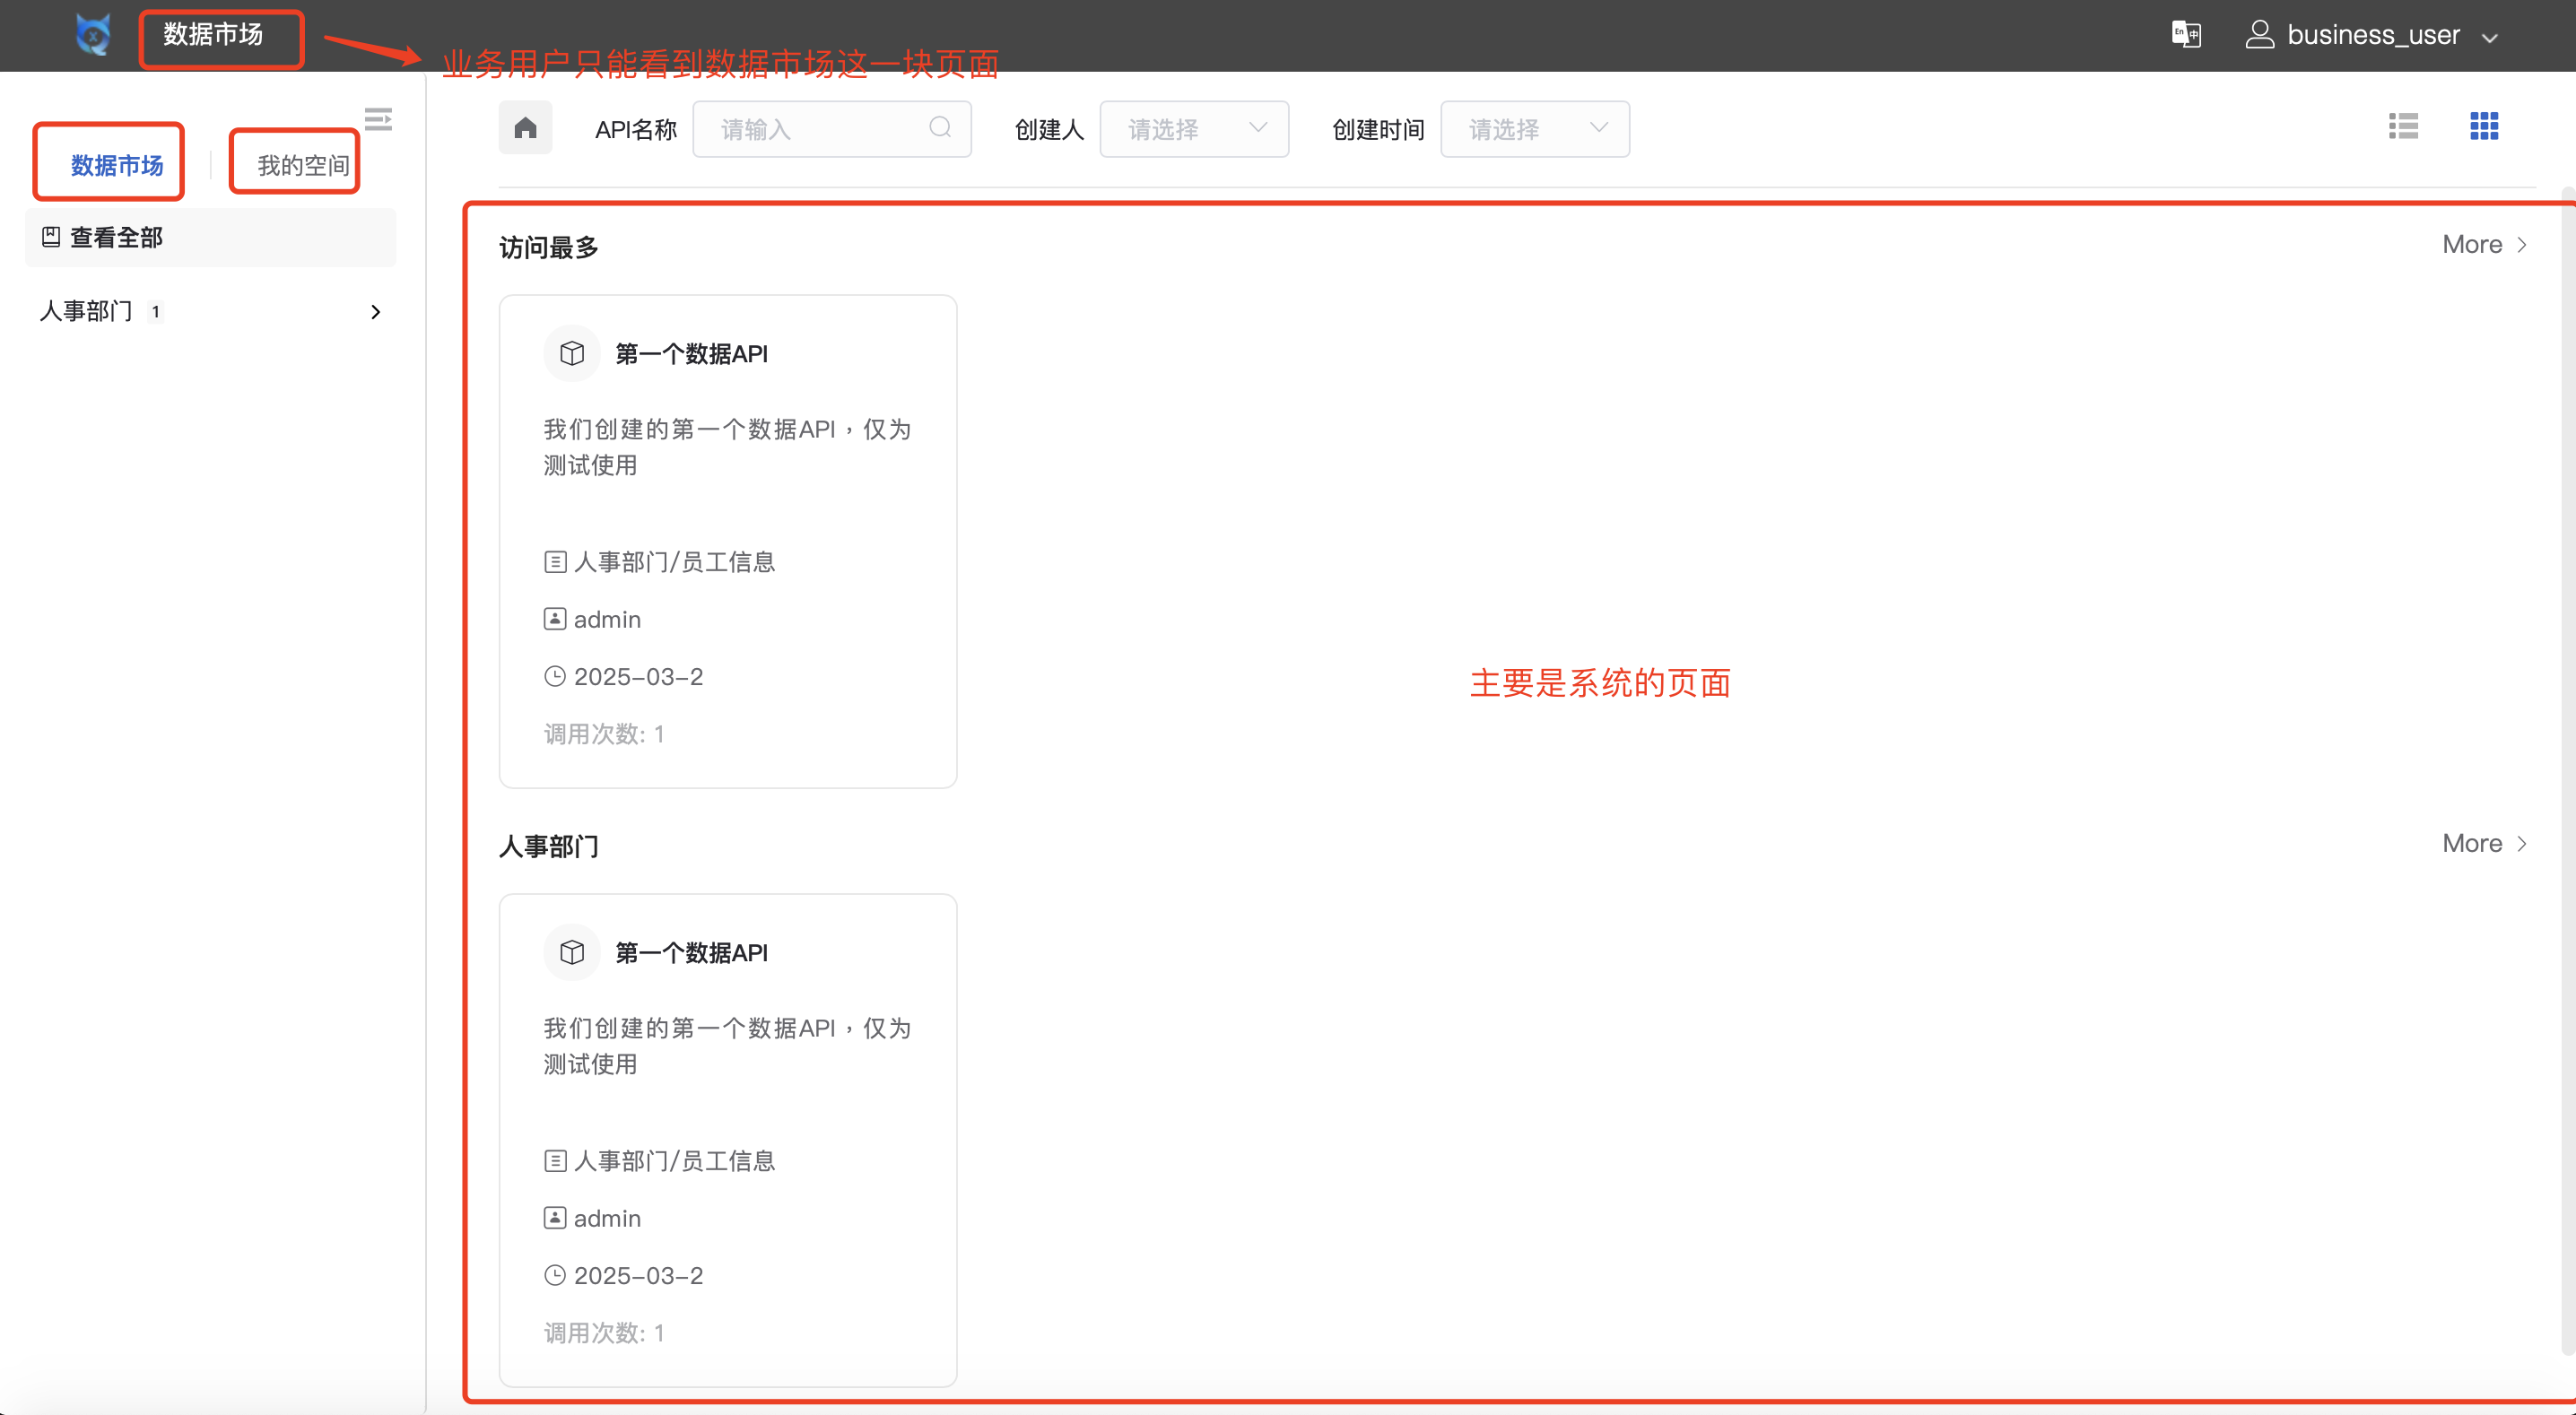Click the app logo icon in header
Screen dimensions: 2576x1415
(x=93, y=35)
